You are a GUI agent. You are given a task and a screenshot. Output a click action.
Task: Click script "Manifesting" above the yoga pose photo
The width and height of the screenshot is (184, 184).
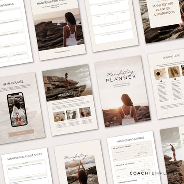(x=76, y=157)
